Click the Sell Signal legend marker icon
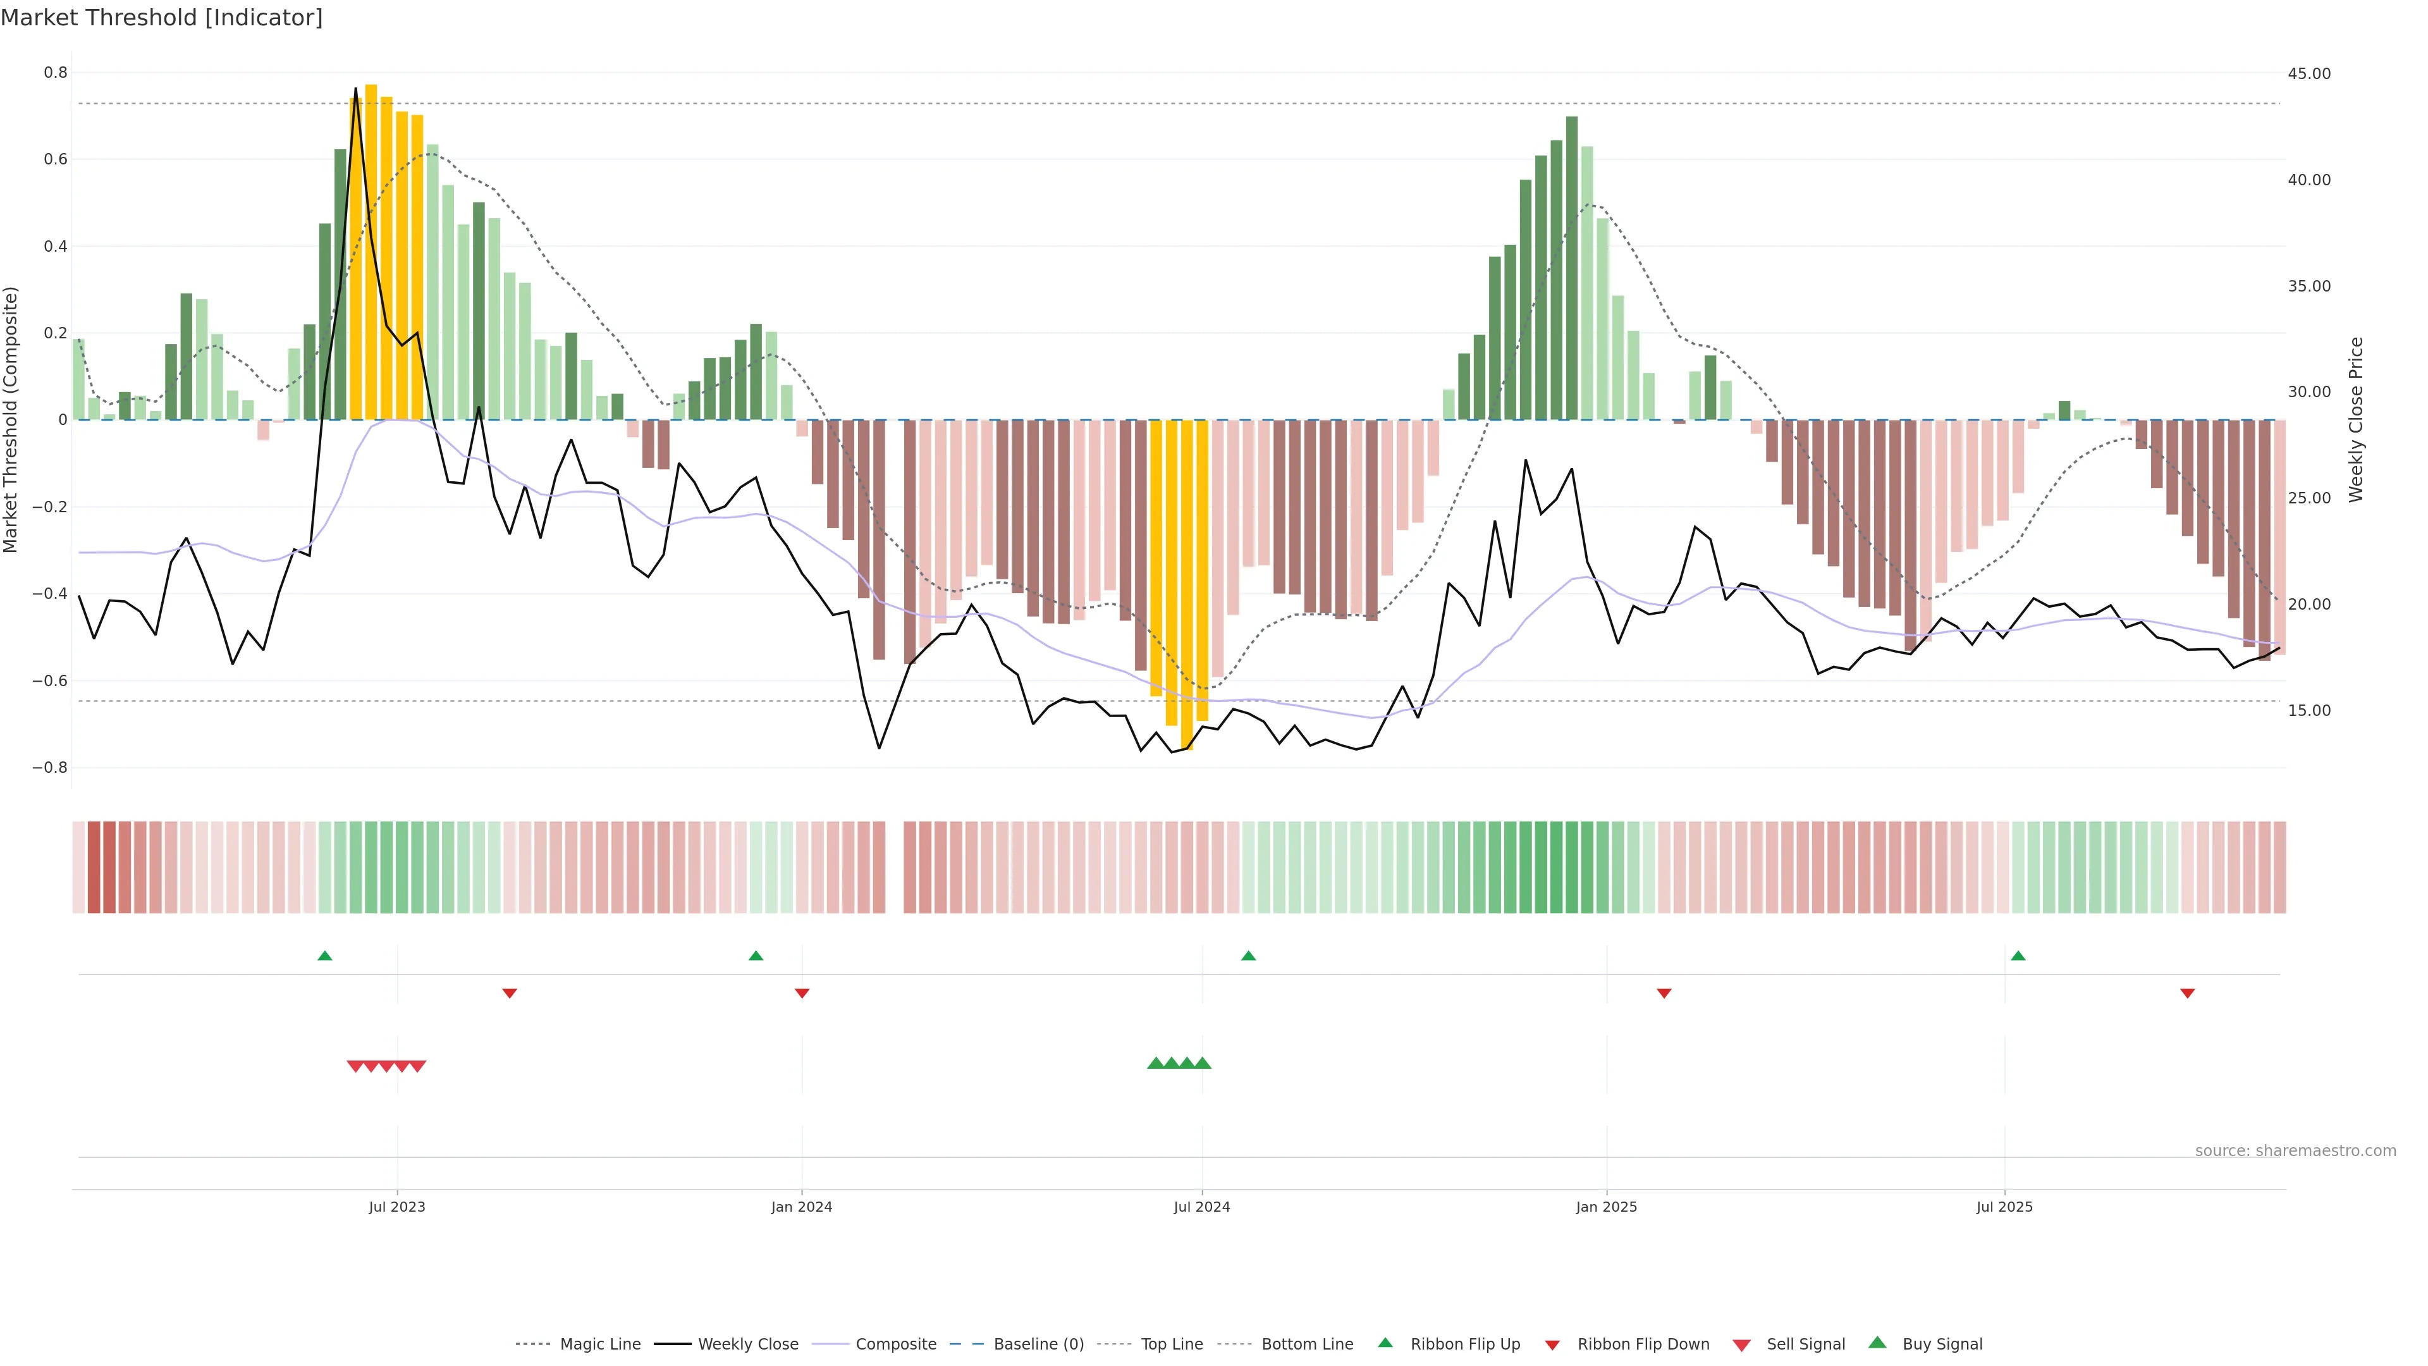Image resolution: width=2428 pixels, height=1366 pixels. click(x=1741, y=1344)
